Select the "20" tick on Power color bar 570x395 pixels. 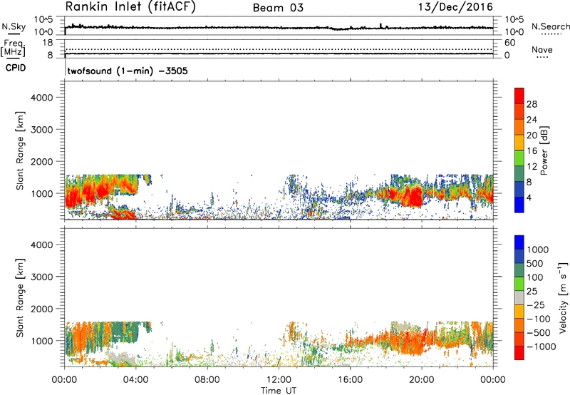pos(532,135)
